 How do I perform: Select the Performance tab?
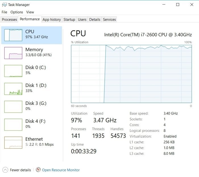click(30, 19)
